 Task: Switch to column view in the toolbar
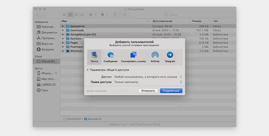click(x=76, y=15)
